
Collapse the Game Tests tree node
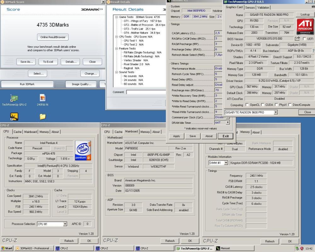116,17
